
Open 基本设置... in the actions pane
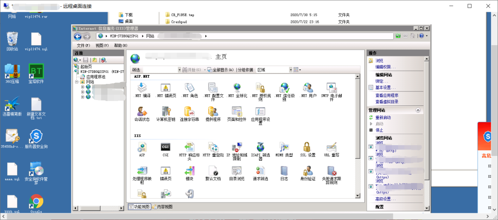[x=385, y=87]
